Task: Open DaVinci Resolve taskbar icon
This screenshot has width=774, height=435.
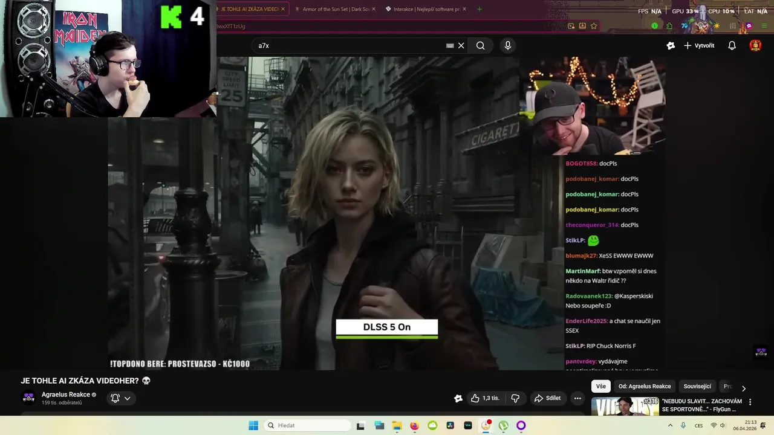Action: (x=450, y=425)
